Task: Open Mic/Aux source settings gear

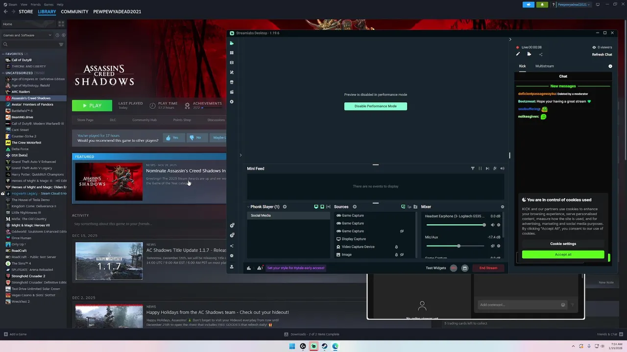Action: click(x=499, y=246)
